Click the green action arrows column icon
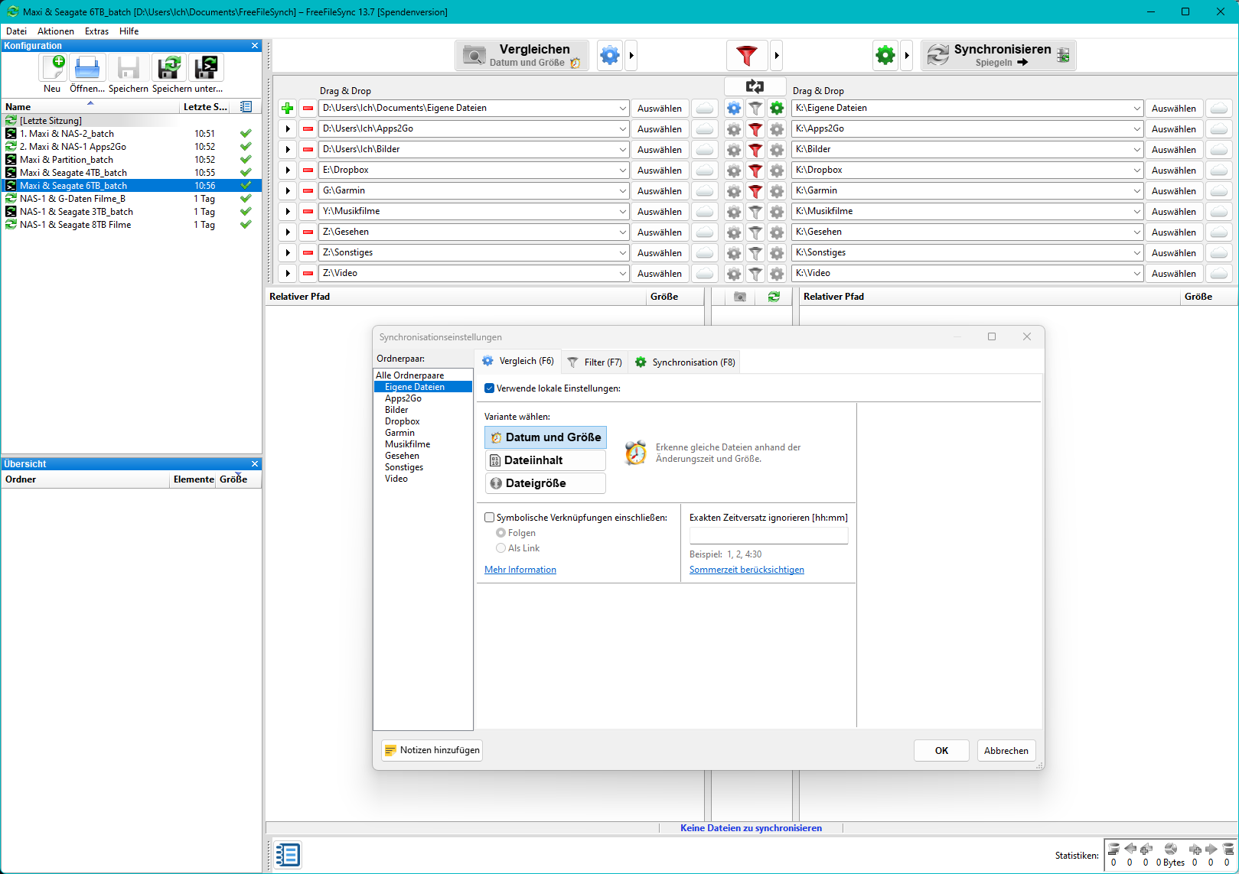The width and height of the screenshot is (1239, 874). [x=774, y=297]
